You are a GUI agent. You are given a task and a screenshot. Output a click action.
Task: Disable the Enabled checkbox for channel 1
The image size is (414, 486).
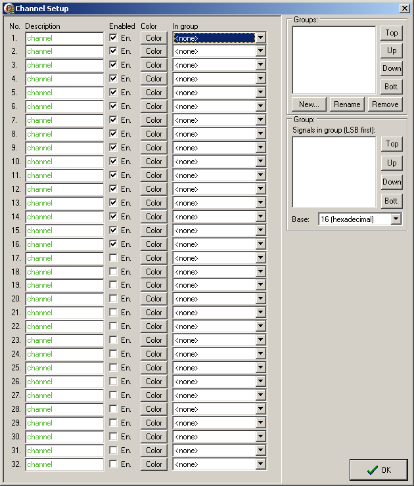point(114,38)
